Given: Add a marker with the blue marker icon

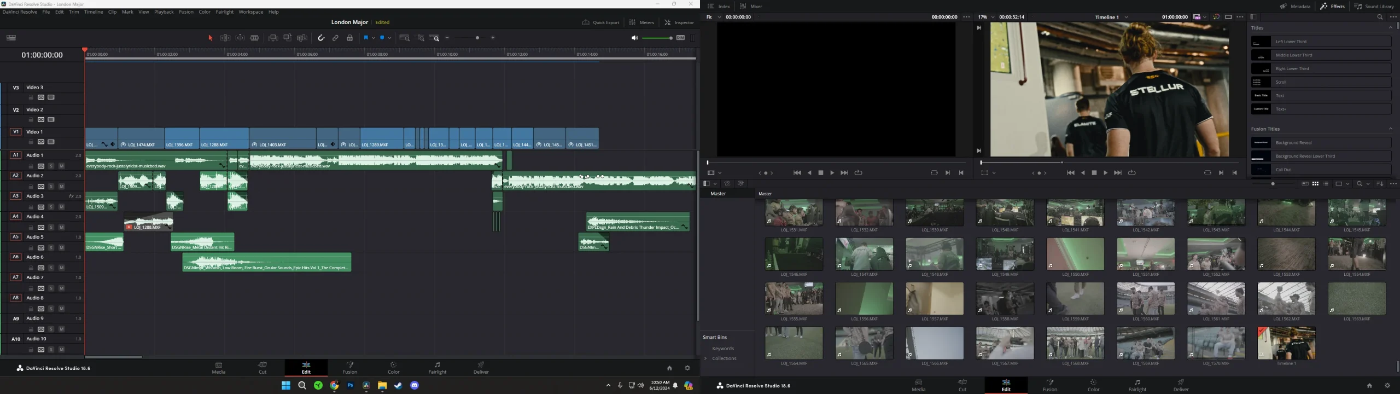Looking at the screenshot, I should pyautogui.click(x=382, y=38).
